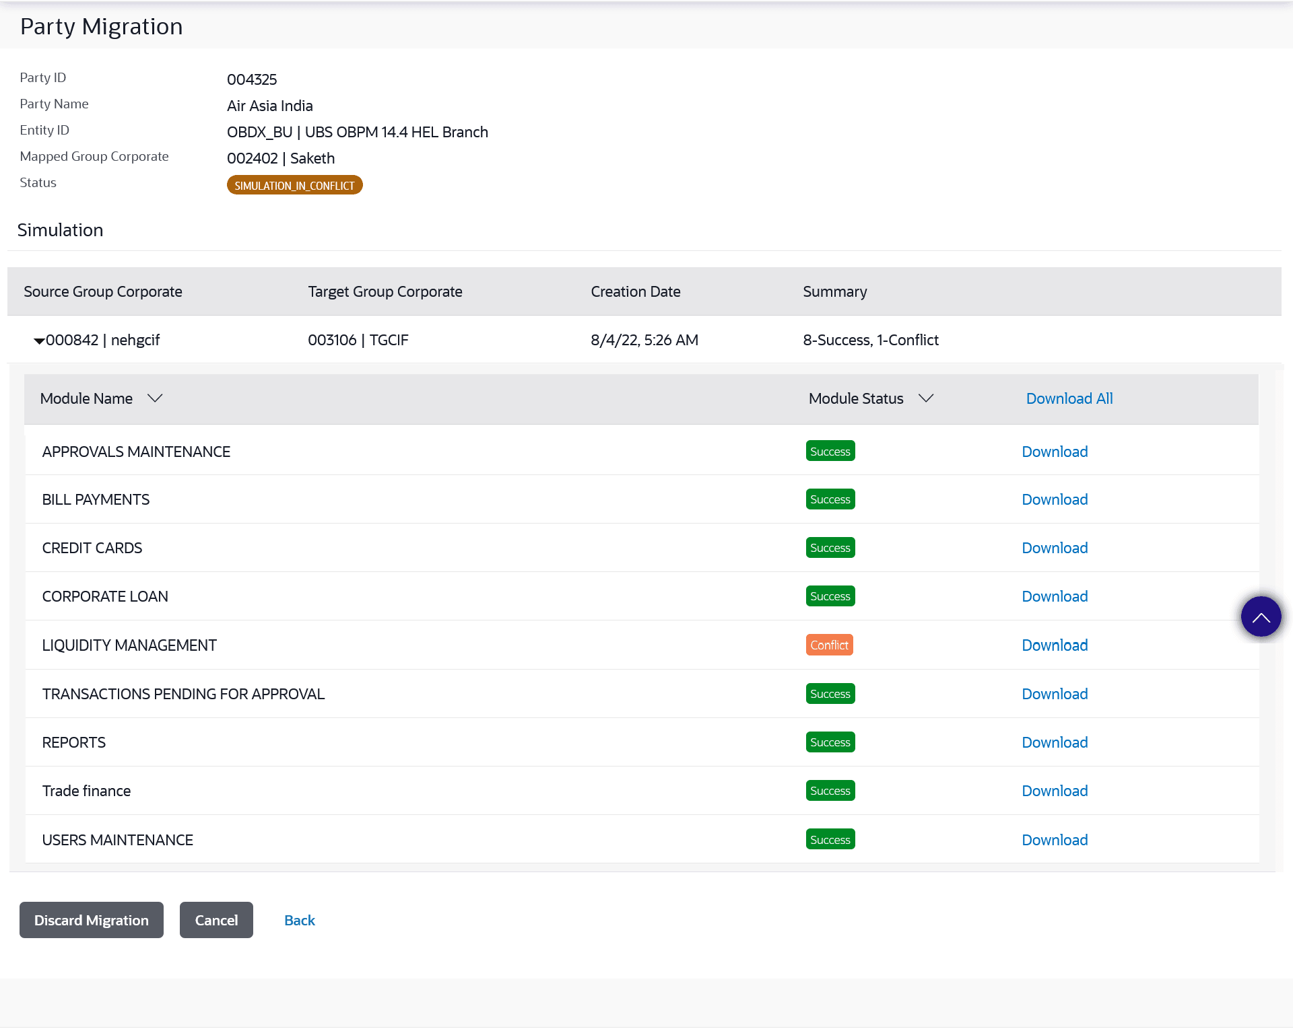Viewport: 1293px width, 1031px height.
Task: Click the Conflict status badge for Liquidity Management
Action: [x=829, y=645]
